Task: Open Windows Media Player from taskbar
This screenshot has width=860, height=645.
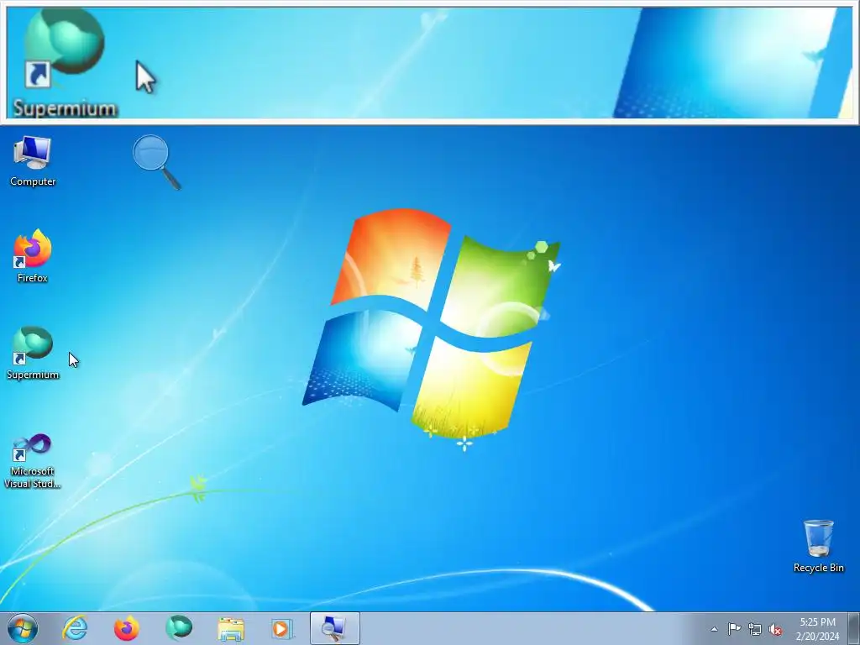Action: pyautogui.click(x=282, y=628)
